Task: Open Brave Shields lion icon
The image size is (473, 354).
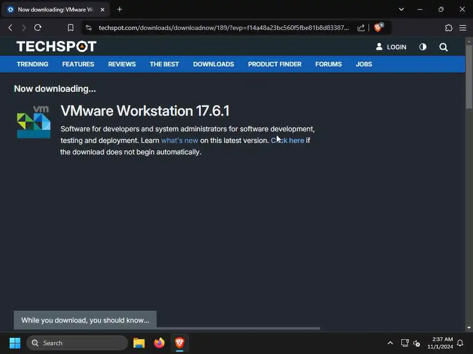Action: point(378,27)
